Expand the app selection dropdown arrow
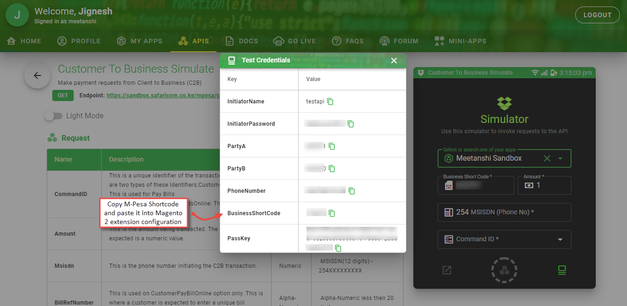627x306 pixels. [561, 158]
